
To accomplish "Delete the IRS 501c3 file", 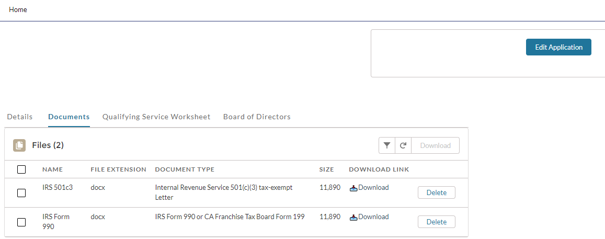I will click(437, 192).
